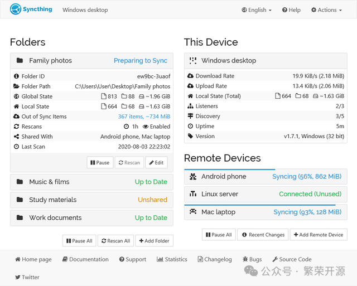Viewport: 357px width, 286px height.
Task: Click the Twitter bird icon in footer
Action: (18, 277)
